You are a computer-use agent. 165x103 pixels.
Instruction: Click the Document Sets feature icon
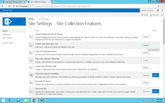coord(31,91)
